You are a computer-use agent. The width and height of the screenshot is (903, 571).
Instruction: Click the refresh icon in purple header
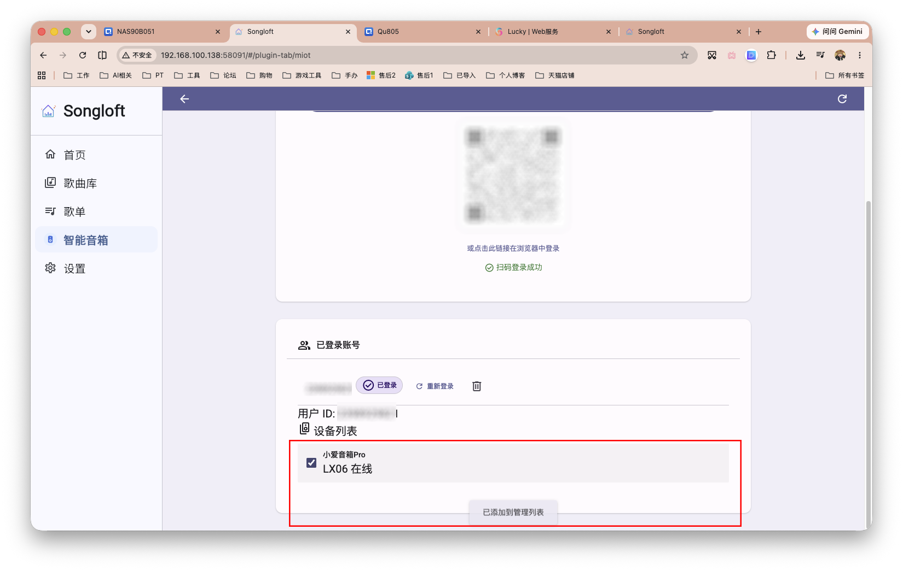842,99
